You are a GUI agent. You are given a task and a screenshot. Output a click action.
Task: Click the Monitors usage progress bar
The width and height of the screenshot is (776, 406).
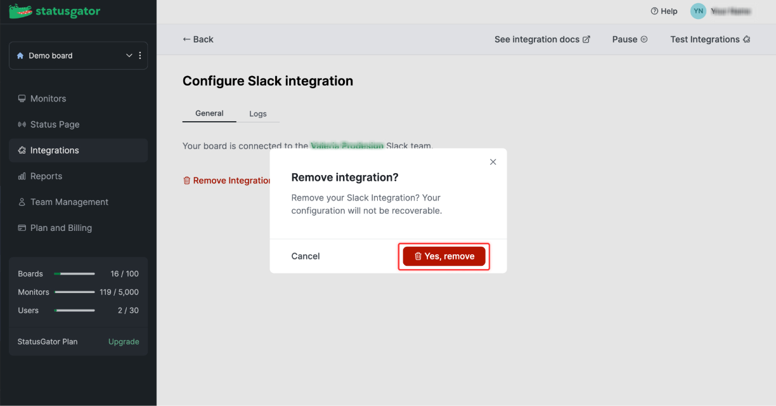[75, 292]
